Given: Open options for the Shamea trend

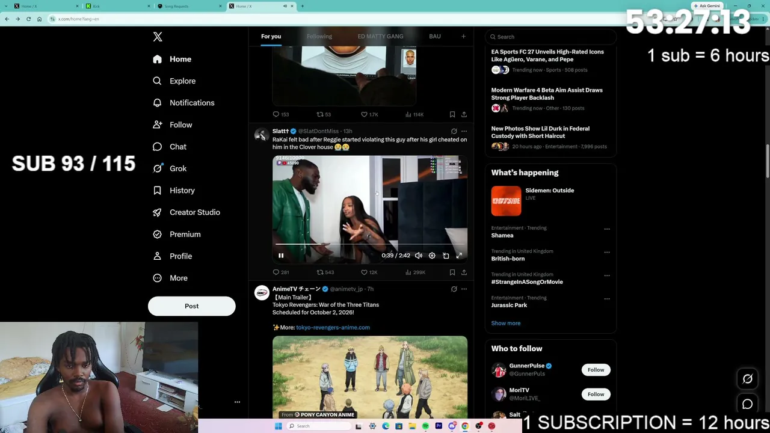Looking at the screenshot, I should tap(607, 229).
